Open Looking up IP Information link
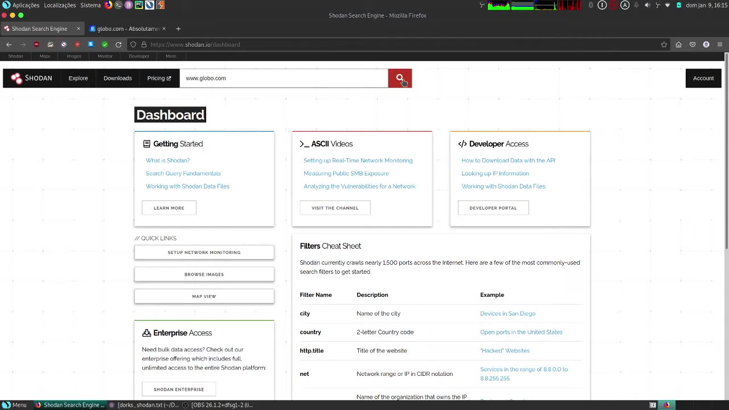 (495, 173)
